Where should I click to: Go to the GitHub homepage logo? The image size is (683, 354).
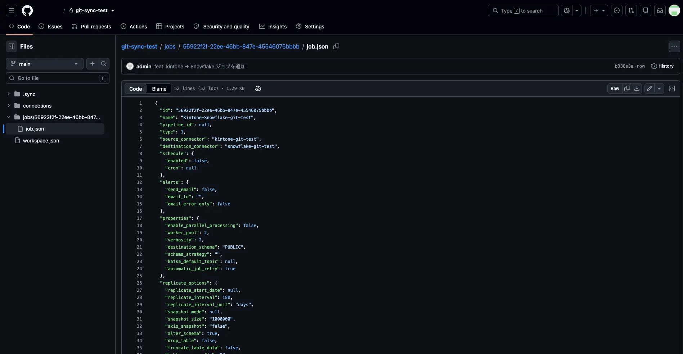[27, 10]
